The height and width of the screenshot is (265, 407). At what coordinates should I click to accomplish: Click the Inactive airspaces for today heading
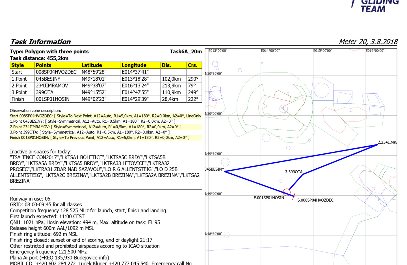coord(41,152)
